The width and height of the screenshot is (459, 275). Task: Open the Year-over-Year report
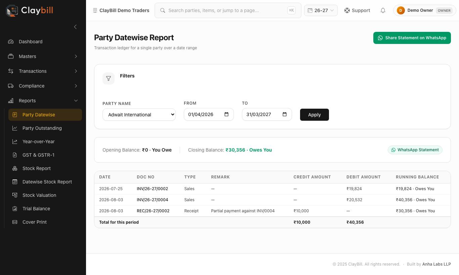45,142
